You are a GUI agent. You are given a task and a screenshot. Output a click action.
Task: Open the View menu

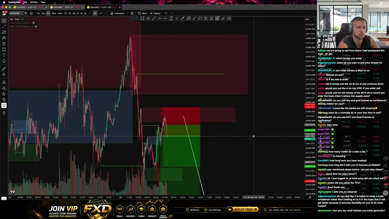43,2
